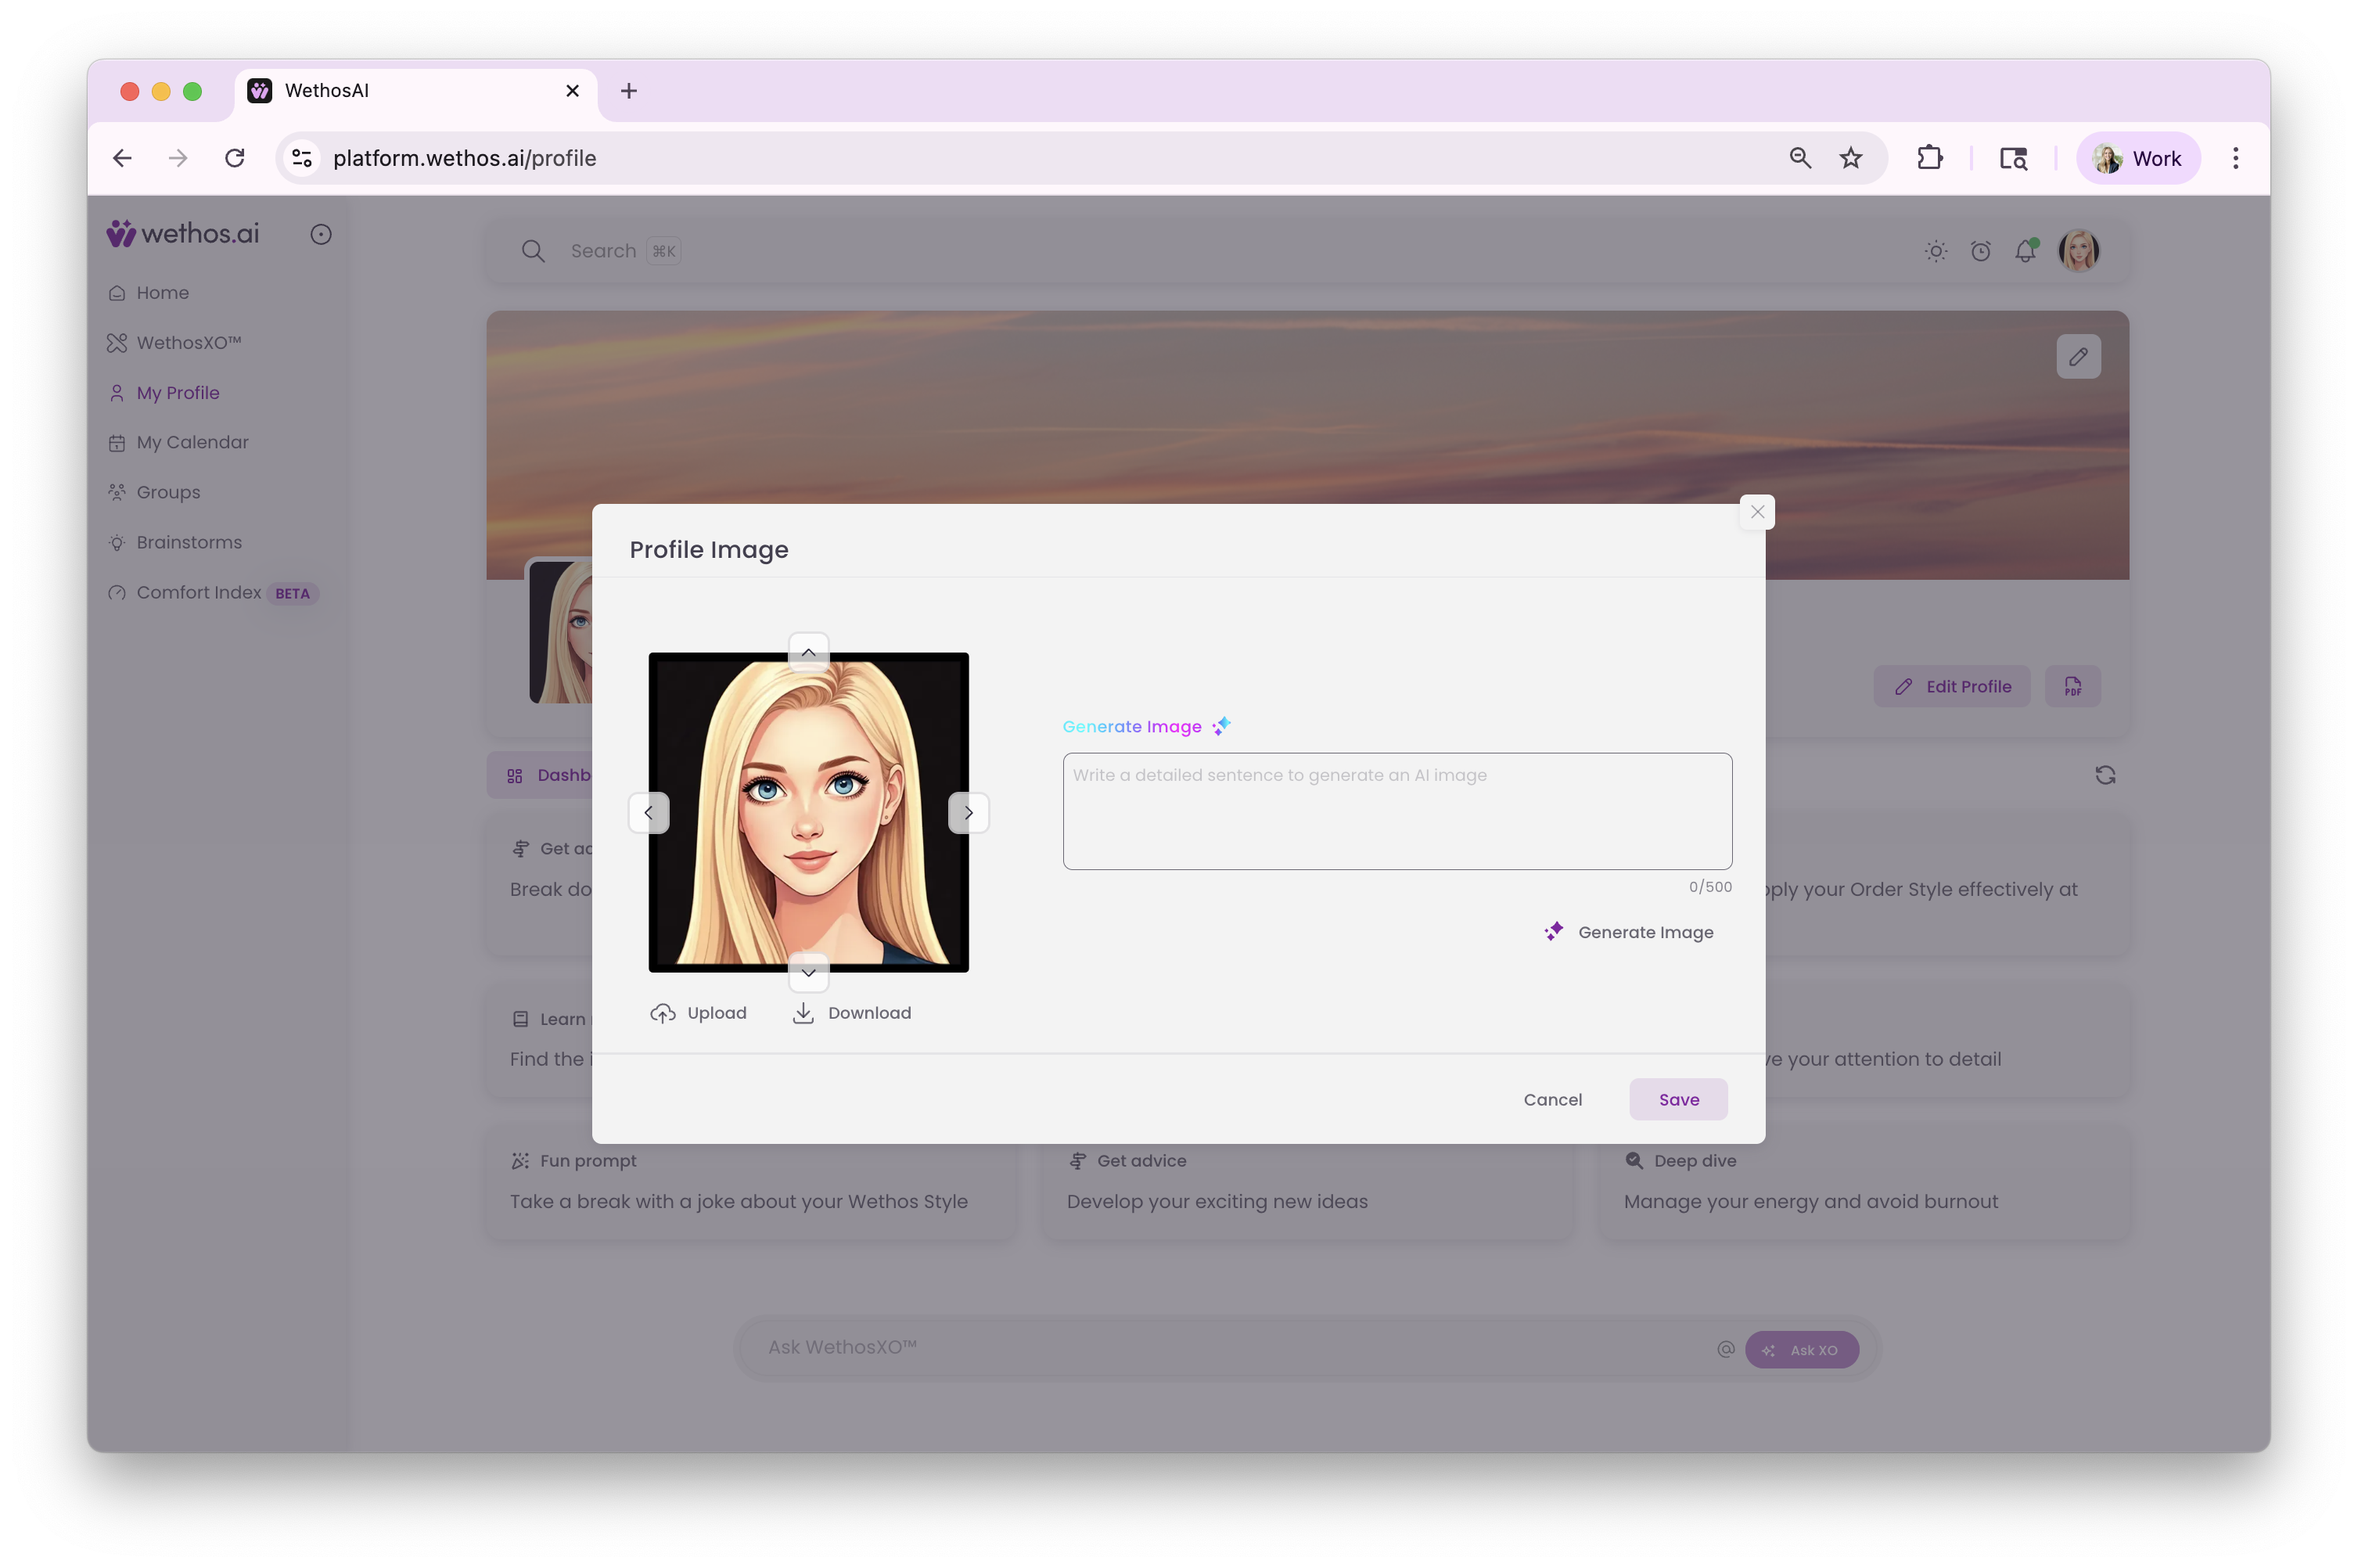
Task: Click Generate Image button with sparkle icon
Action: coord(1628,932)
